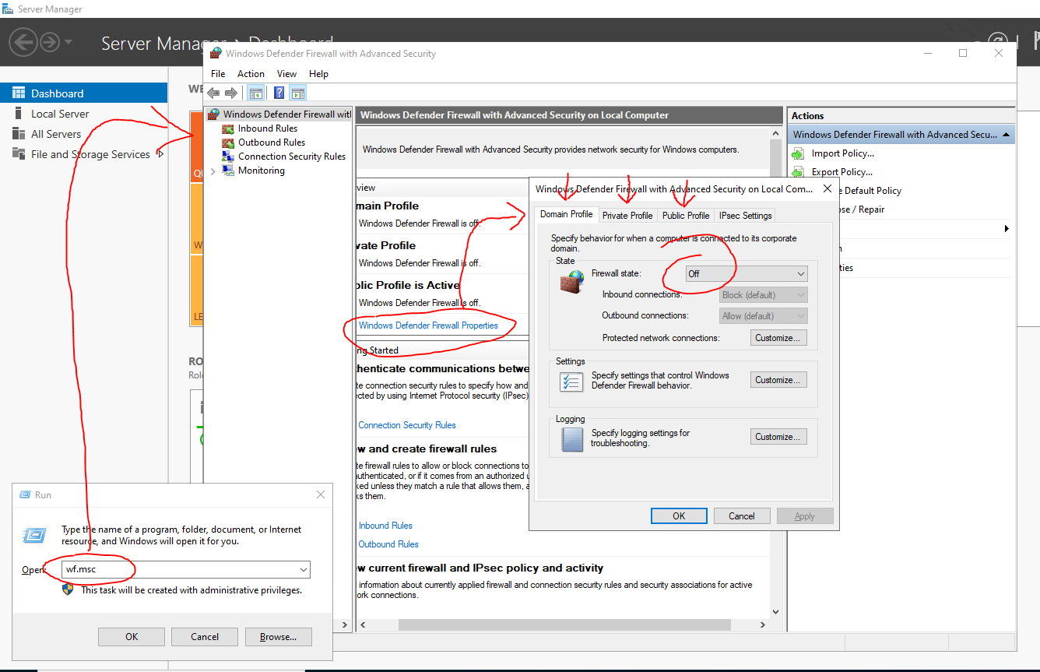Open Outbound connections Allow (default) dropdown
This screenshot has height=672, width=1040.
click(x=764, y=316)
